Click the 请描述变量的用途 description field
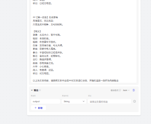The height and width of the screenshot is (124, 151). [x=109, y=102]
